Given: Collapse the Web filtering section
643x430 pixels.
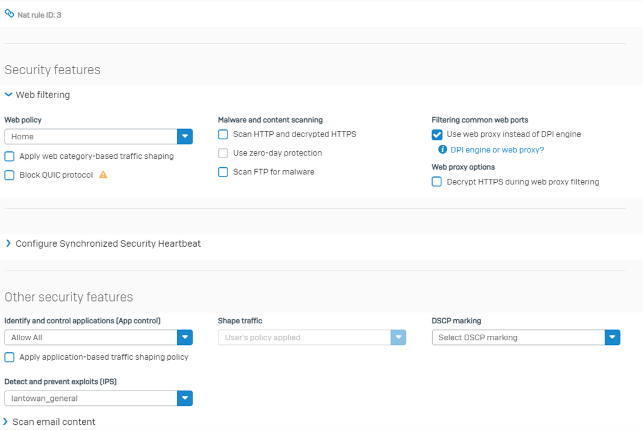Looking at the screenshot, I should click(x=9, y=95).
